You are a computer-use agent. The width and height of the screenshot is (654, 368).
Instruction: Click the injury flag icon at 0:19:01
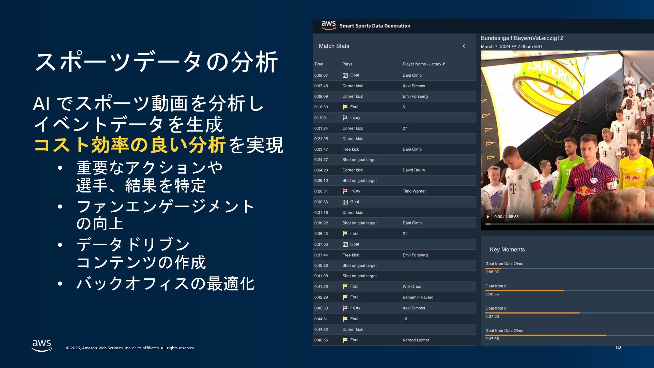coord(345,118)
